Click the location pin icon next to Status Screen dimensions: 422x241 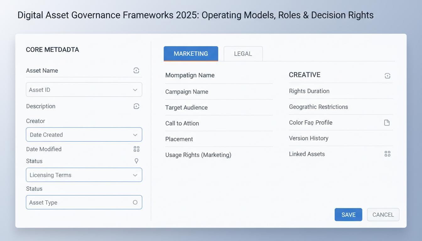[136, 161]
